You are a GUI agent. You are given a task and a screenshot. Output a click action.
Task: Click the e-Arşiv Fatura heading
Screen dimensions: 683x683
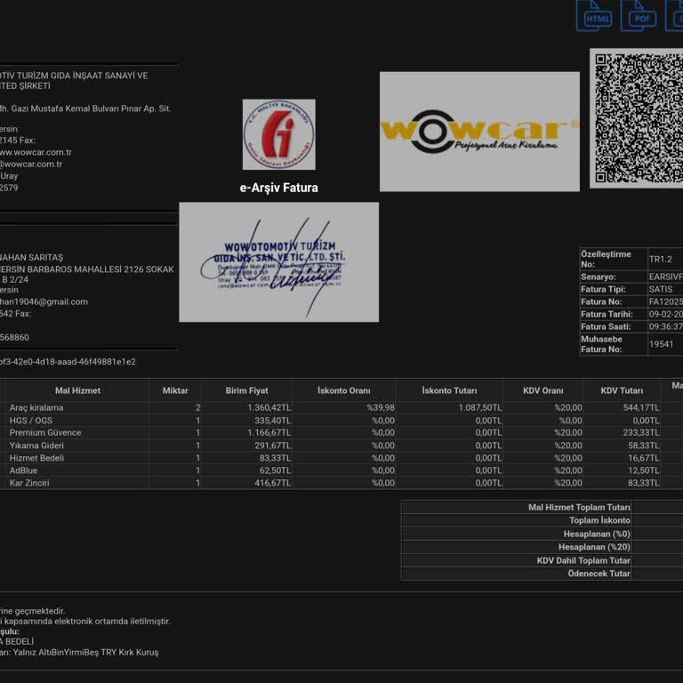(278, 188)
